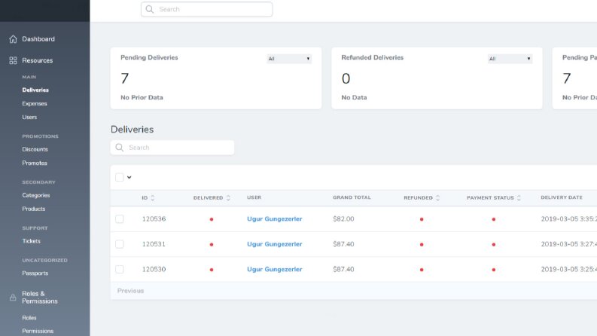Click the ID 120536 cell
The height and width of the screenshot is (336, 597).
pyautogui.click(x=154, y=219)
